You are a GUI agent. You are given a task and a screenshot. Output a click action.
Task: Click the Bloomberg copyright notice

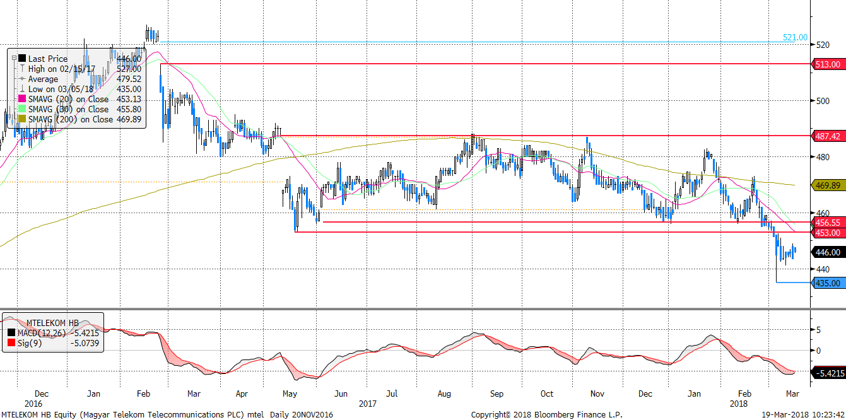click(546, 414)
